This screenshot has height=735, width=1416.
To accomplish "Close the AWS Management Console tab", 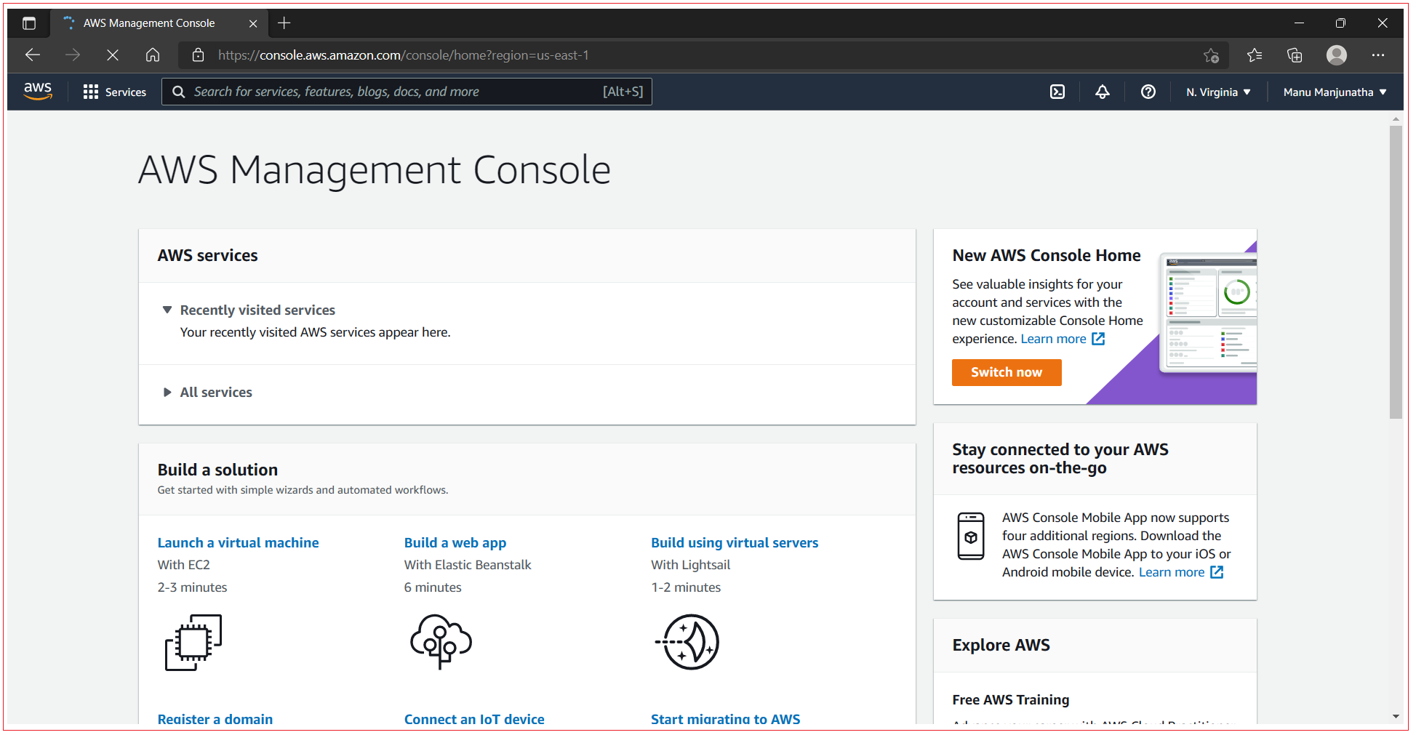I will [253, 23].
